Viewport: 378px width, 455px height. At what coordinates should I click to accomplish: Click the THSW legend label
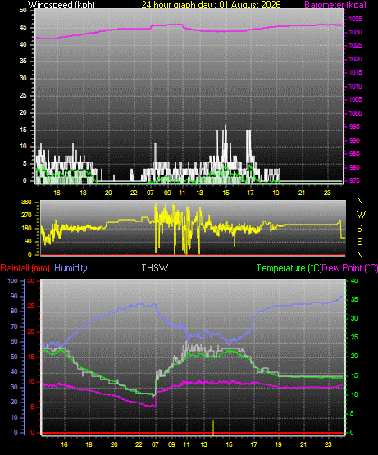pos(154,268)
